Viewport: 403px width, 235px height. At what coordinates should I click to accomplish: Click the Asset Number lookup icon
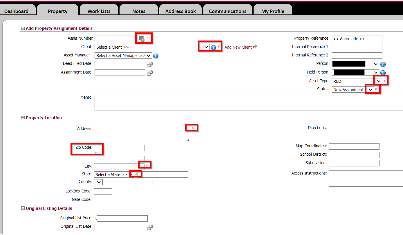pos(142,38)
